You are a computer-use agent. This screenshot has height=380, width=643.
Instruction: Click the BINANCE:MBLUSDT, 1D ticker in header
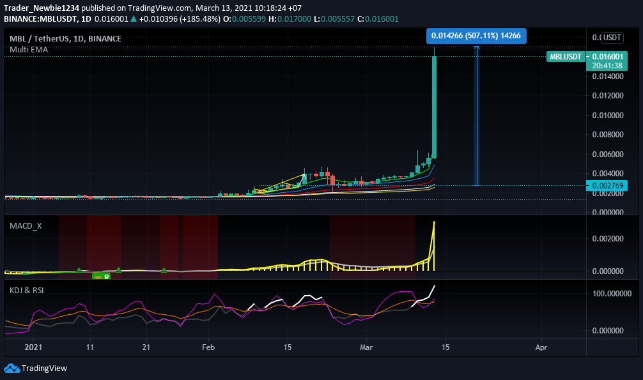(47, 19)
